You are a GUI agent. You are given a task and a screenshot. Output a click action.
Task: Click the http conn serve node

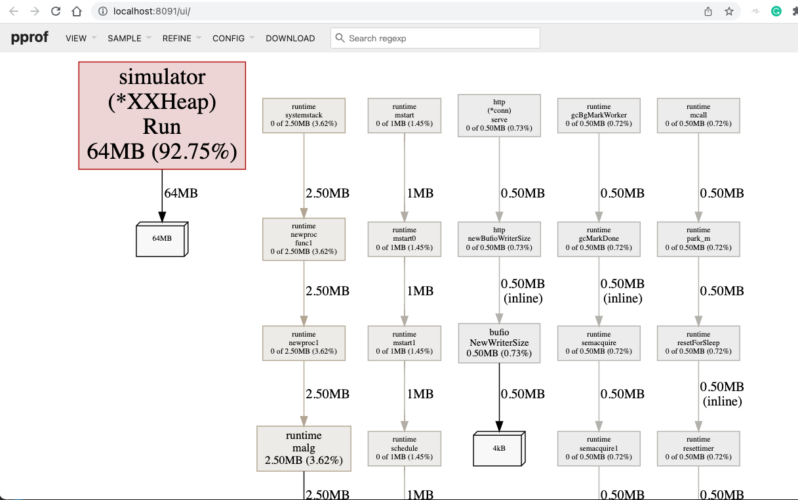499,115
